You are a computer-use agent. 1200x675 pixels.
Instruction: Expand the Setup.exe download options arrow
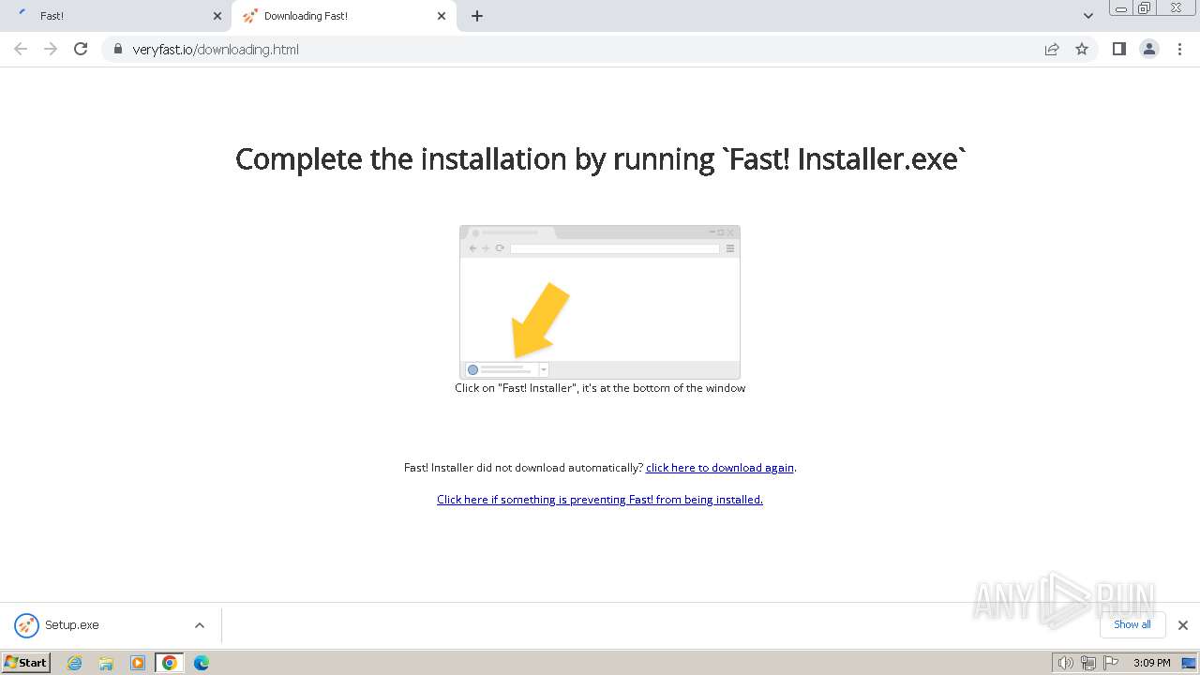[x=200, y=625]
